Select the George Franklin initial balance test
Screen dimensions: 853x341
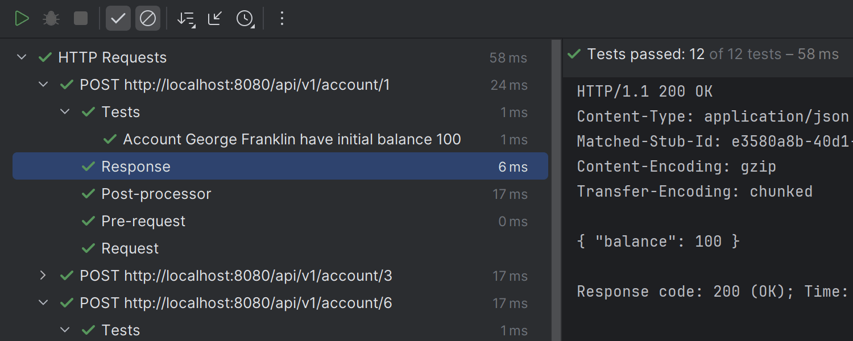pos(292,139)
